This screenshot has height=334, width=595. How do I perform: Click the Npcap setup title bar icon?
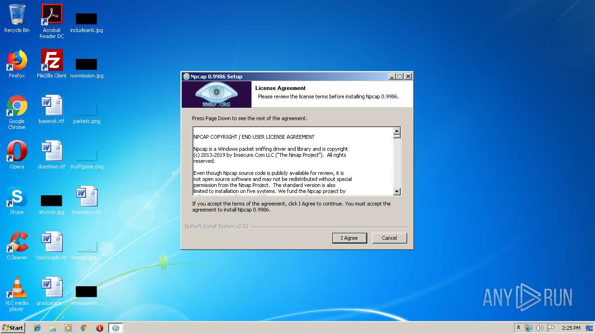pyautogui.click(x=186, y=77)
